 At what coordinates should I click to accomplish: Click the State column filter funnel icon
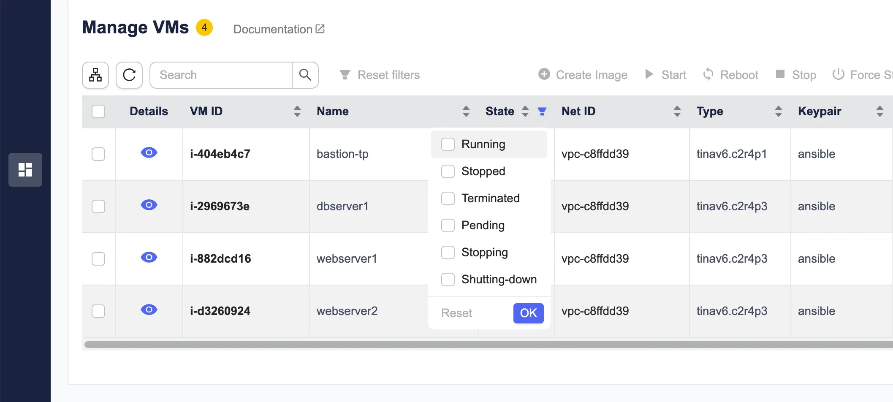(x=542, y=111)
